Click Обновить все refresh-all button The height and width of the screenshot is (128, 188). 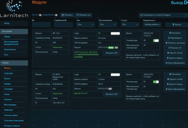click(x=84, y=15)
